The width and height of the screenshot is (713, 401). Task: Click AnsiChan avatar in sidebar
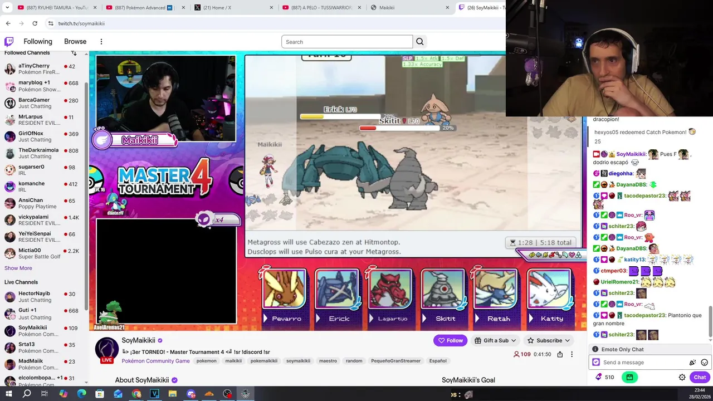pyautogui.click(x=9, y=203)
